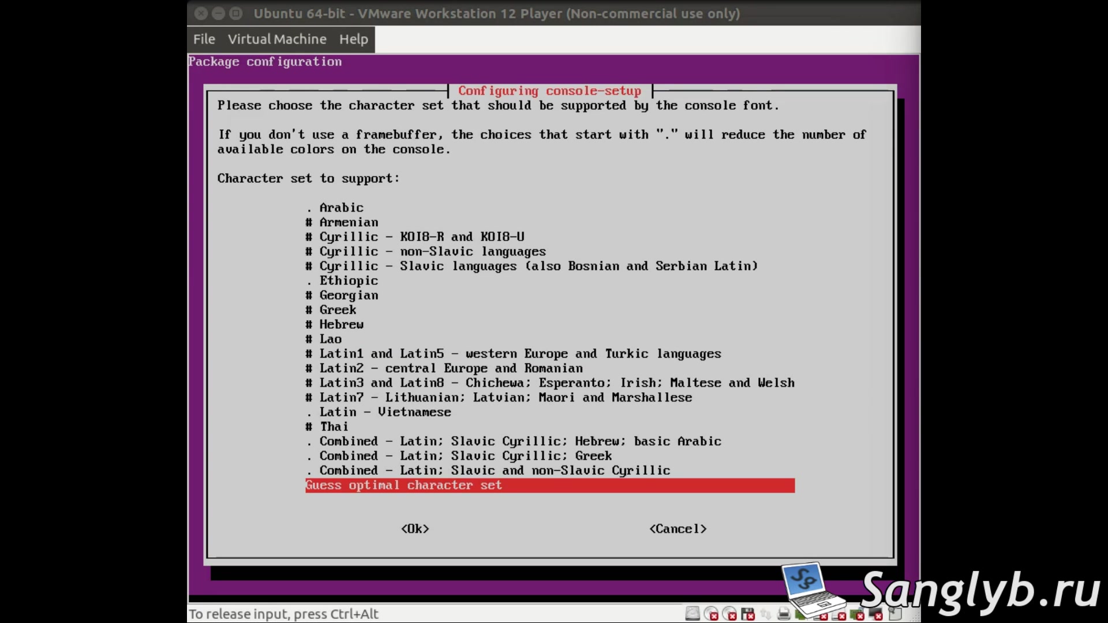Click the message log icon in status bar
This screenshot has width=1108, height=623.
894,613
